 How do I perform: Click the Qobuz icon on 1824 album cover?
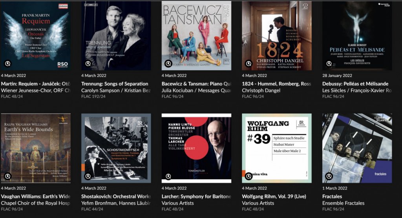click(249, 64)
